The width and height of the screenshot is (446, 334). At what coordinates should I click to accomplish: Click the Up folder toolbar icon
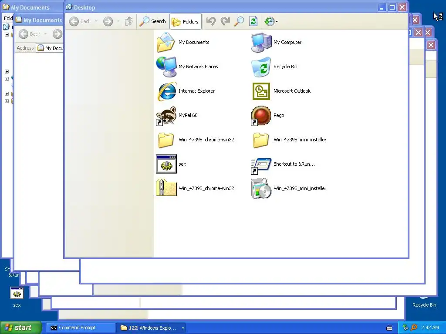click(129, 21)
